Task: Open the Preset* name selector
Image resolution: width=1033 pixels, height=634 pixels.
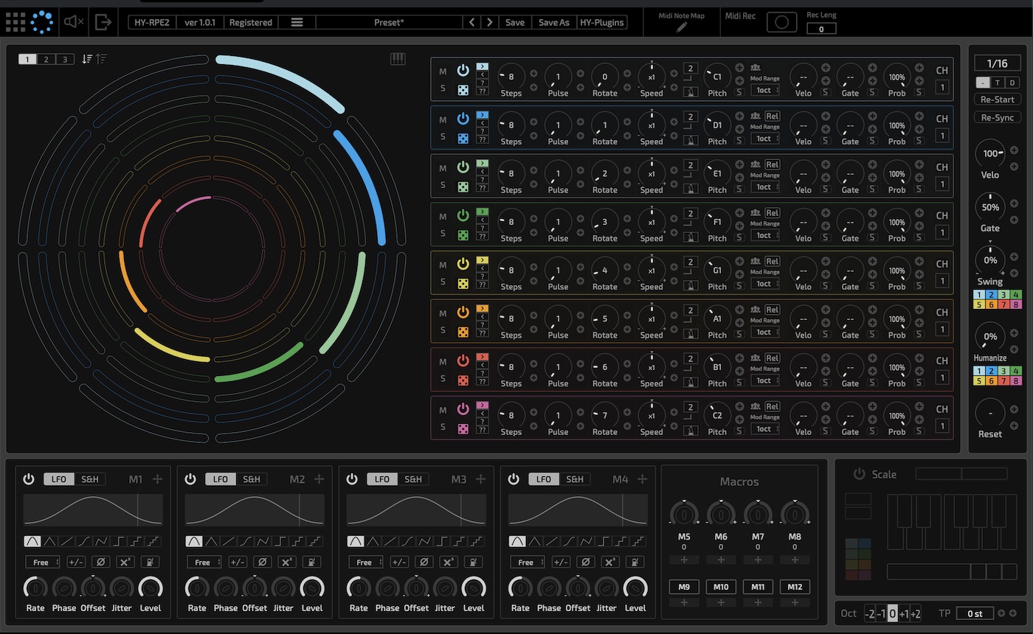Action: point(389,22)
